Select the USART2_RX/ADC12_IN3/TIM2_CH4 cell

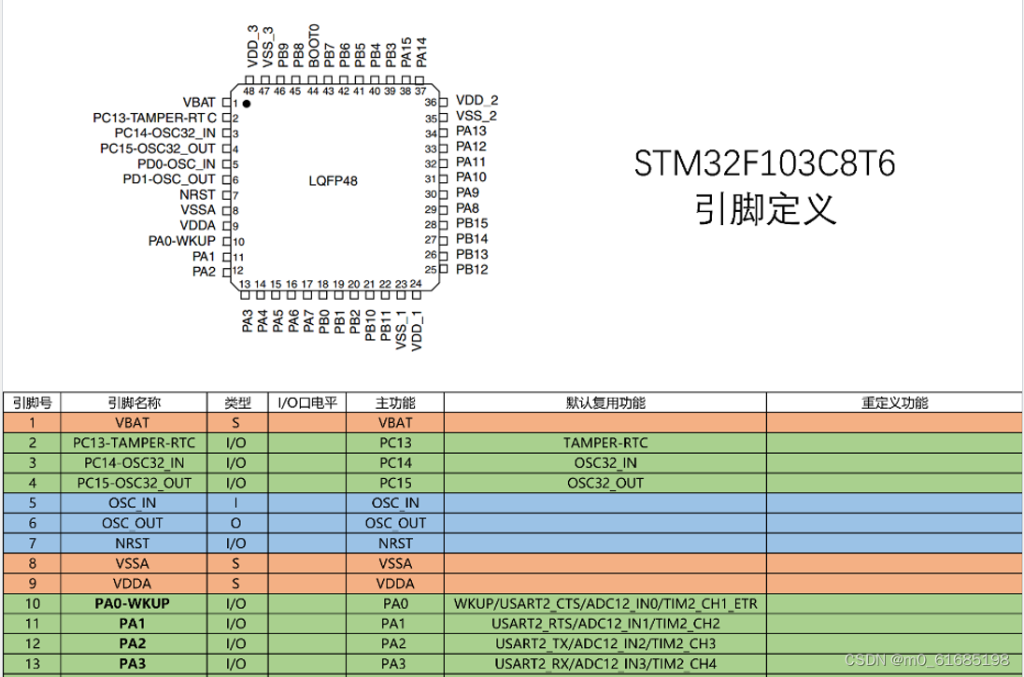[605, 664]
